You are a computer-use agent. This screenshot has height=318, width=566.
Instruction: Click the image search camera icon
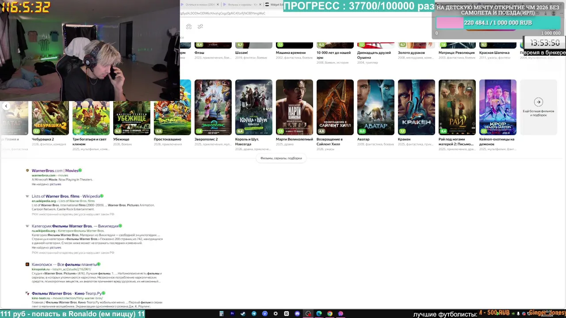pyautogui.click(x=189, y=26)
